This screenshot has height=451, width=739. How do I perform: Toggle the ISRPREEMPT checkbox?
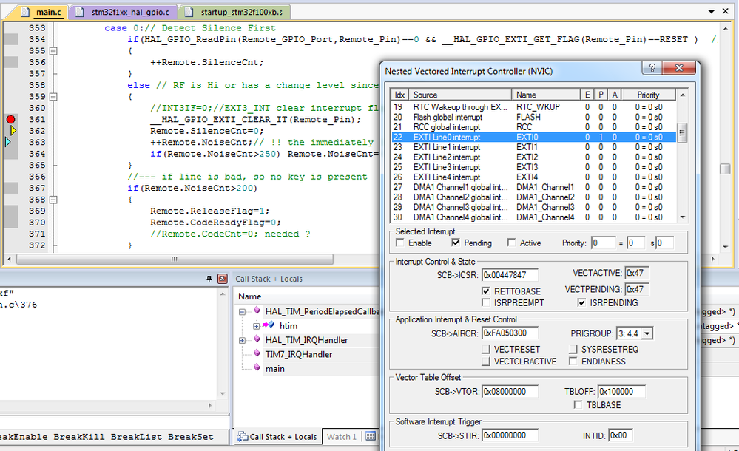coord(486,302)
